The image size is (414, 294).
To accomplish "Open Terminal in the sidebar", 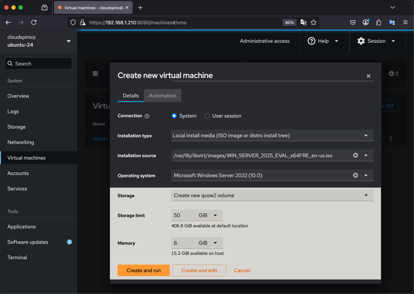I will pyautogui.click(x=17, y=257).
